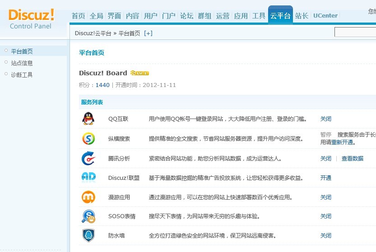Click 重新开通 link for 纵横搜索
Image resolution: width=376 pixels, height=252 pixels.
[x=342, y=142]
